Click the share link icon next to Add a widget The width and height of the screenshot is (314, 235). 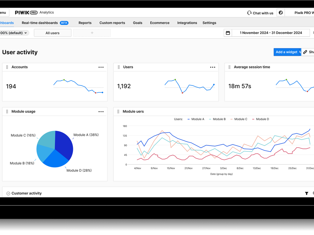tap(306, 52)
